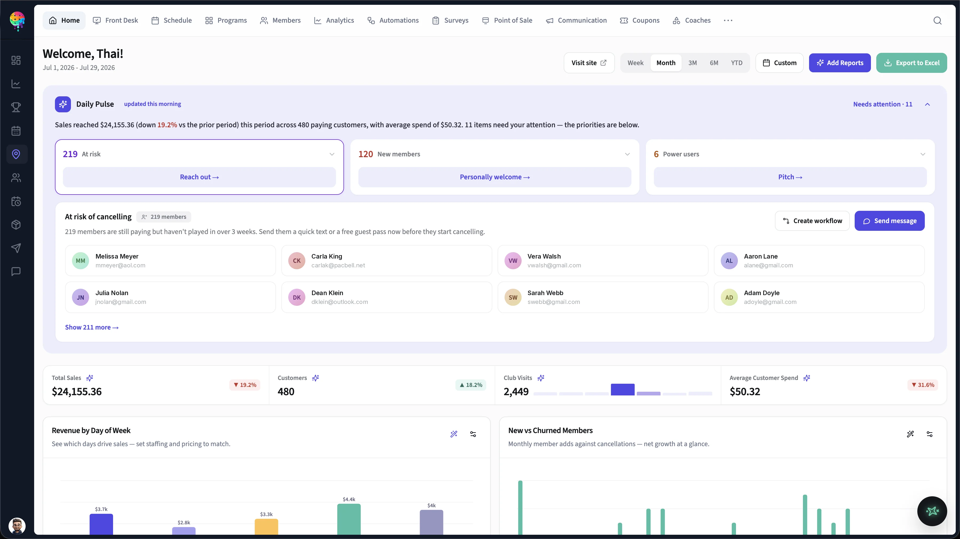The image size is (960, 539).
Task: Click the magic wand icon on Revenue by Day of Week
Action: tap(454, 434)
